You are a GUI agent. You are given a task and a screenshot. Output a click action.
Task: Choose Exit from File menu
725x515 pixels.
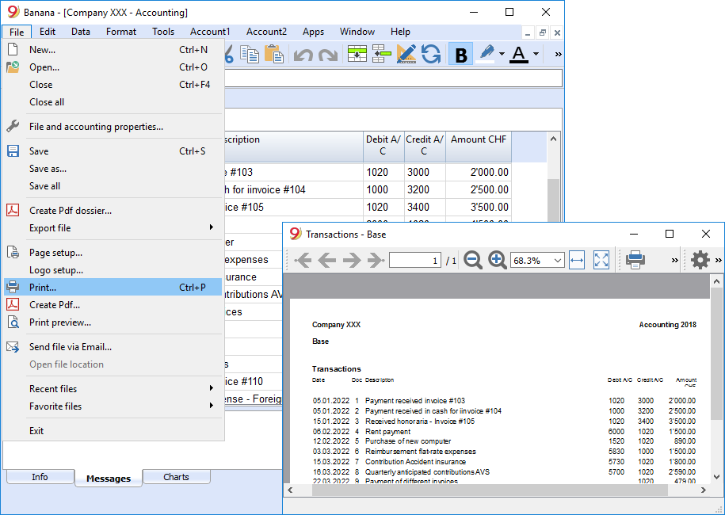(113, 431)
